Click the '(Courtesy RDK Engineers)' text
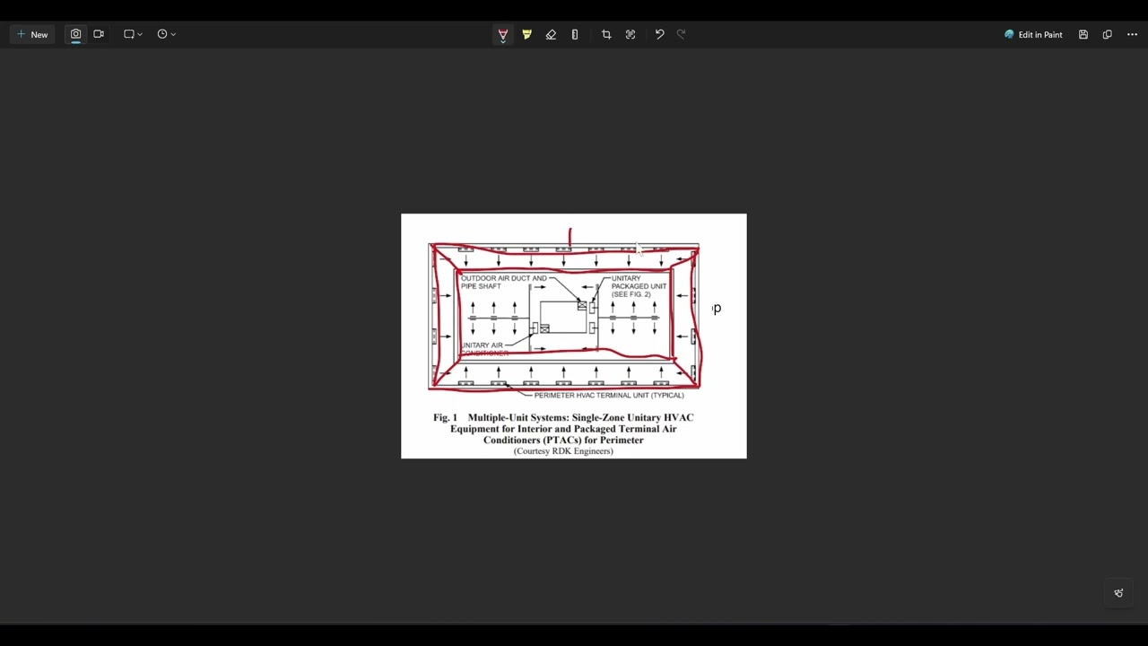The height and width of the screenshot is (646, 1148). (563, 451)
